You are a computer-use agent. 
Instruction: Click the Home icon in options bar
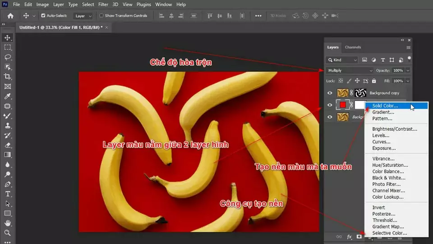tap(10, 16)
